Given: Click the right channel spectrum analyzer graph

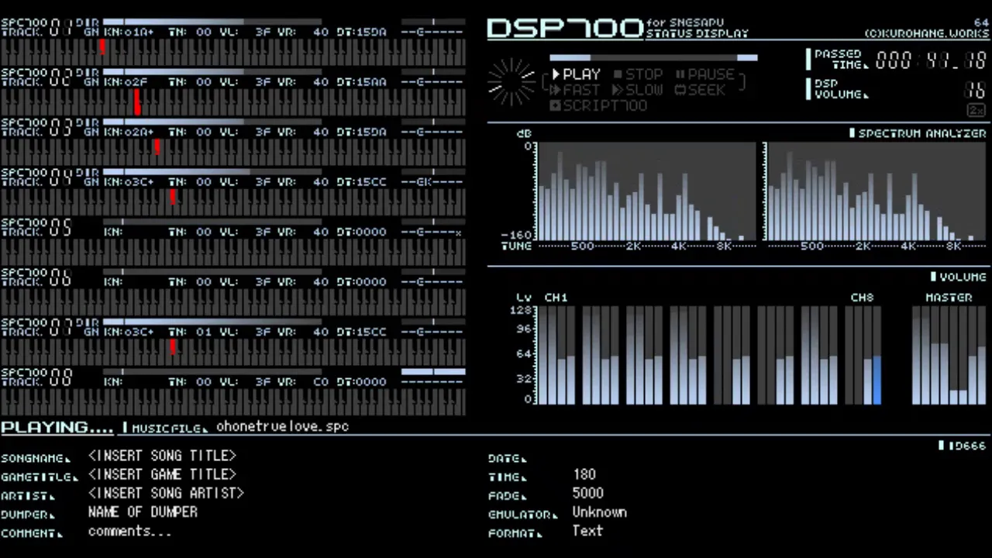Looking at the screenshot, I should click(875, 191).
